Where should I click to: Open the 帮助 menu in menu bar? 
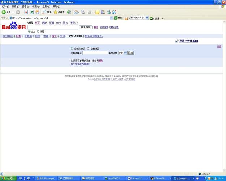click(56, 7)
